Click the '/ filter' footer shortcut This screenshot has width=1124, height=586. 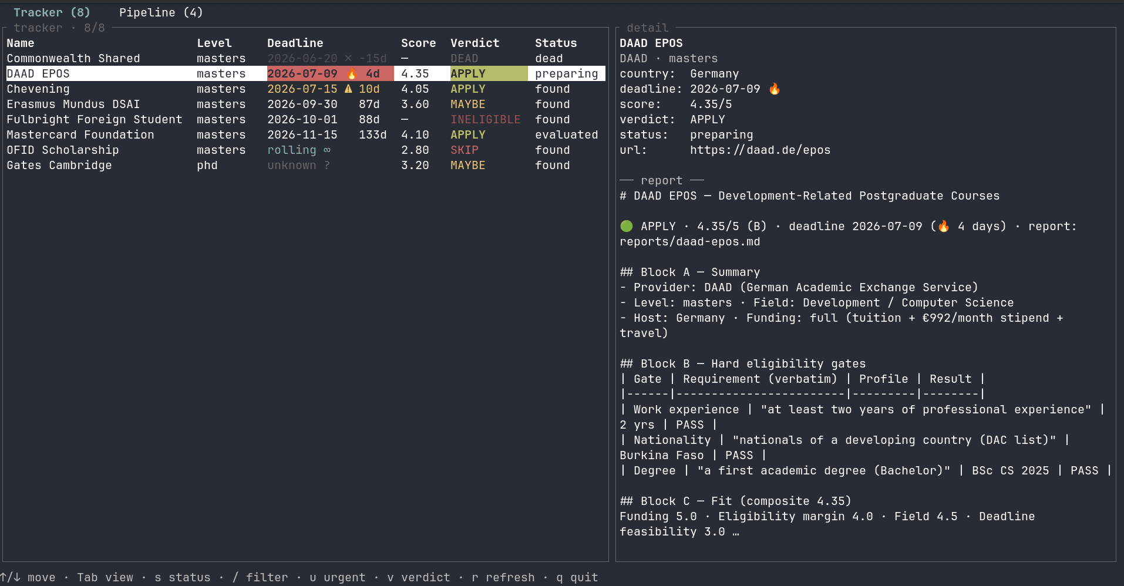[260, 577]
